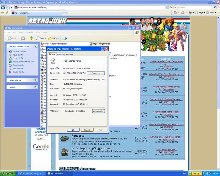The height and width of the screenshot is (176, 220).
Task: Select the Magic Sponge stories file icon
Action: point(91,43)
